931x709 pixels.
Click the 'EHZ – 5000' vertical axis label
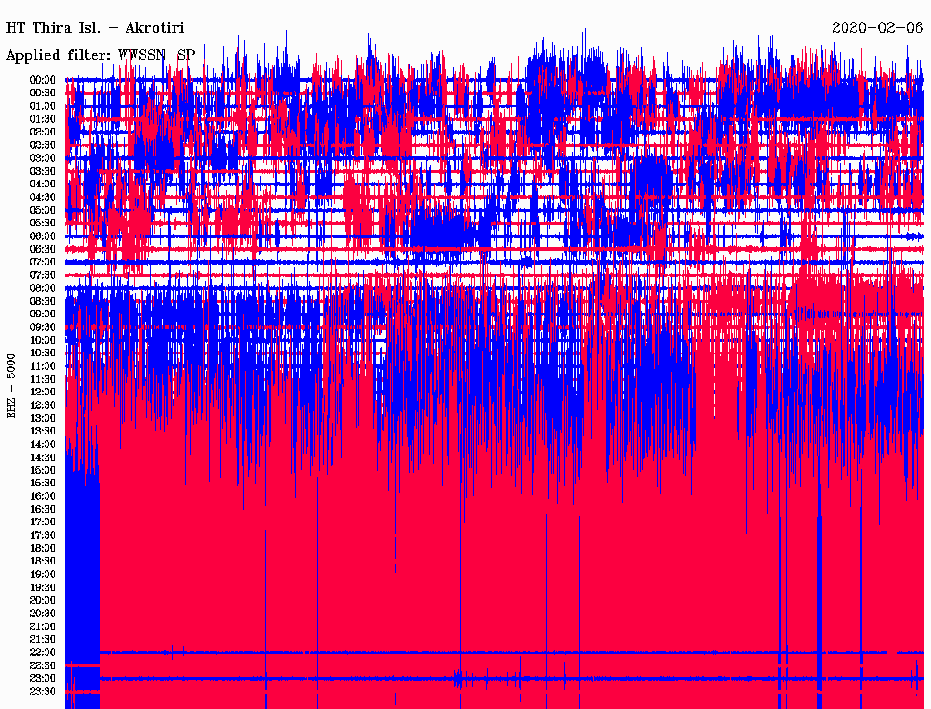11,386
